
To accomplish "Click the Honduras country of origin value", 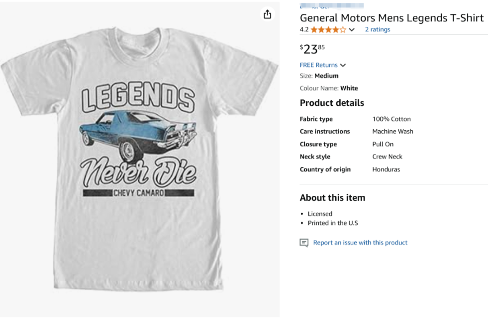I will click(x=386, y=169).
